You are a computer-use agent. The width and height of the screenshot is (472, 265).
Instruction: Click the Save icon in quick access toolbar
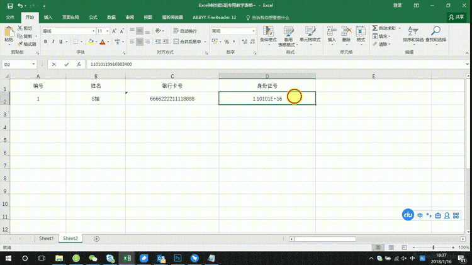coord(11,6)
